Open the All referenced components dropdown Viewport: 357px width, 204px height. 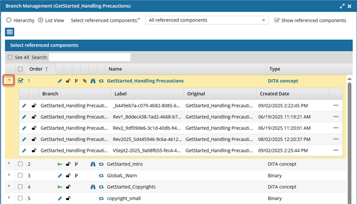pos(207,20)
